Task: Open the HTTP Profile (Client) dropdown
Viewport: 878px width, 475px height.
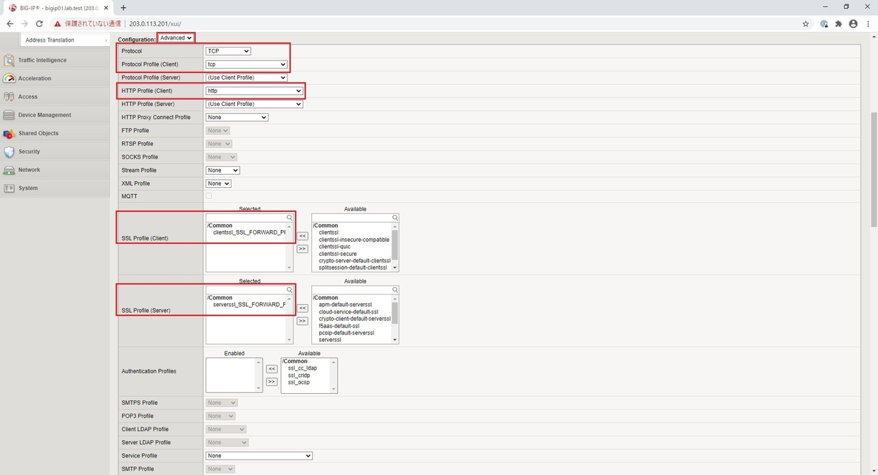Action: coord(254,90)
